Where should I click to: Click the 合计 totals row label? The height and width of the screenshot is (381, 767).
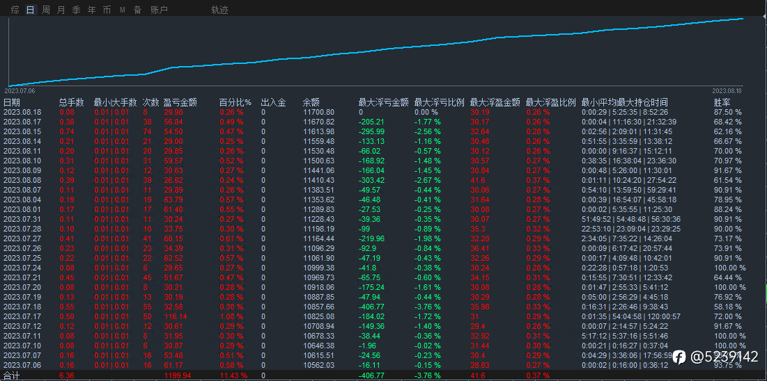pos(12,375)
